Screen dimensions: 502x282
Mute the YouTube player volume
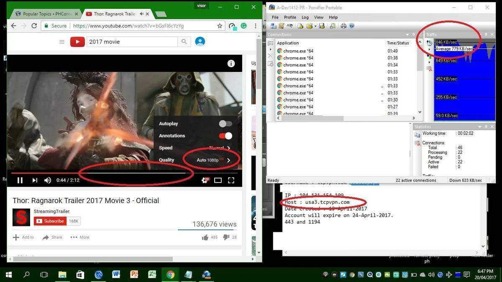pyautogui.click(x=48, y=180)
